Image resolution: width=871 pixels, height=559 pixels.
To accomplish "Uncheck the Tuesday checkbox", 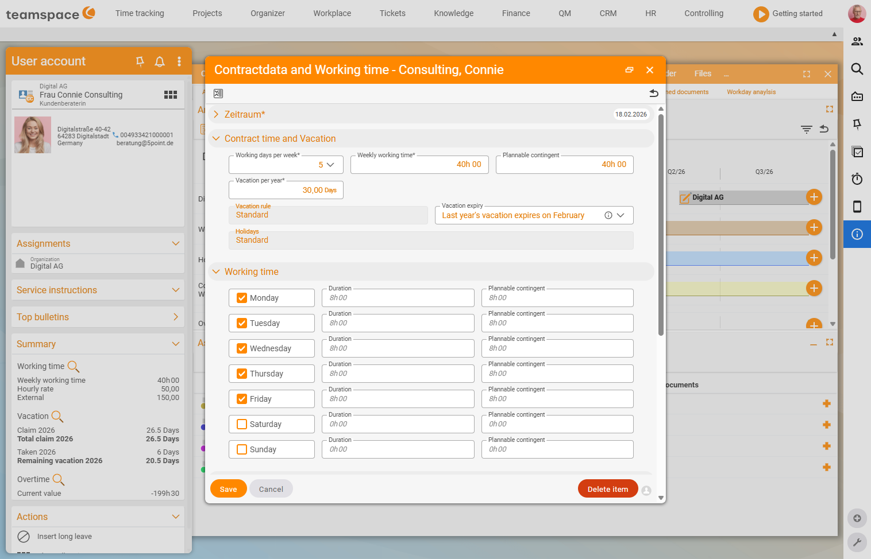I will (x=242, y=323).
